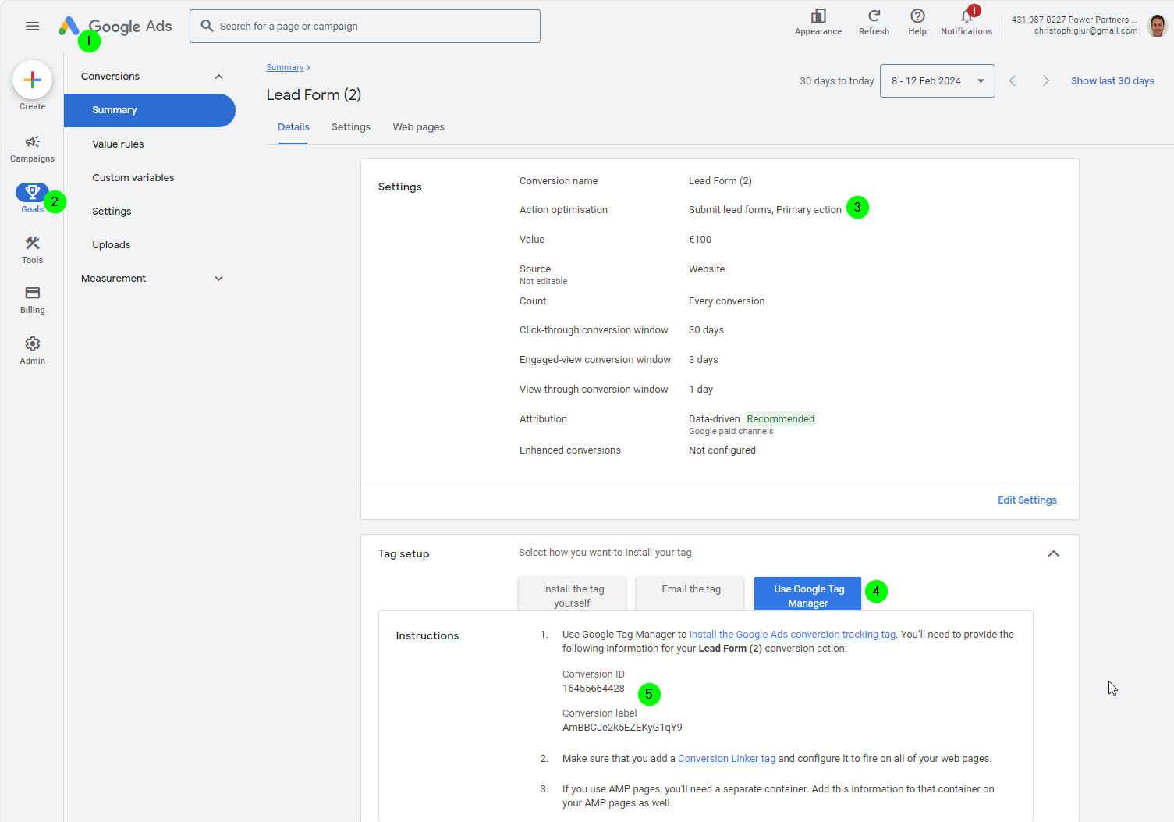Open the Goals trophy icon
1174x822 pixels.
pyautogui.click(x=32, y=192)
